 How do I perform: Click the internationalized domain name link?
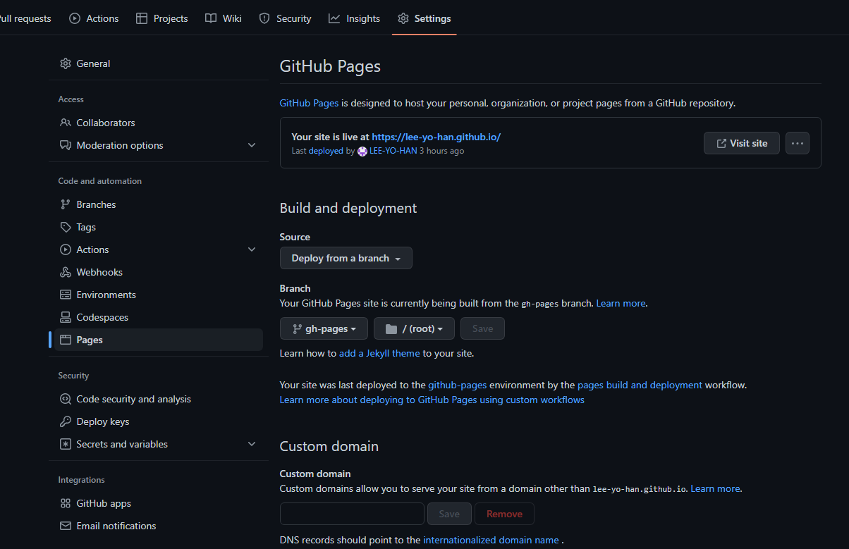tap(491, 540)
